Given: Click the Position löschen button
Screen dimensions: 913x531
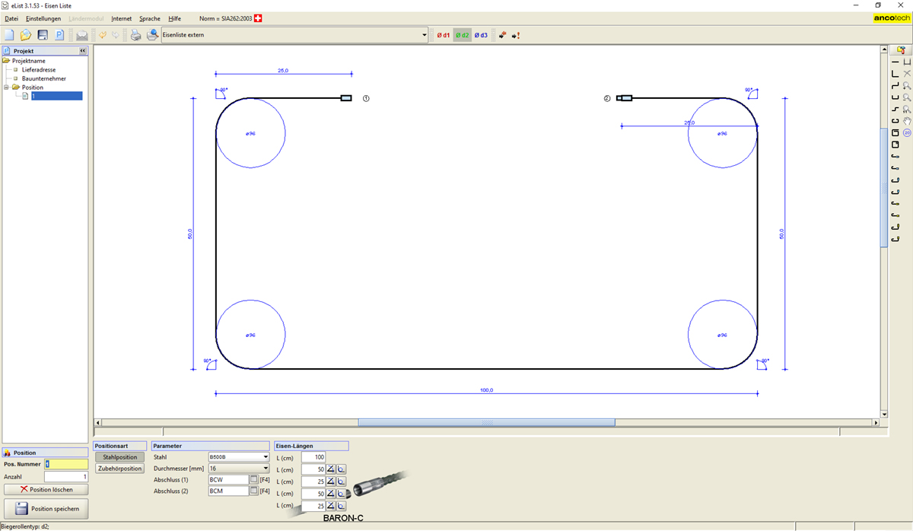Looking at the screenshot, I should (46, 489).
